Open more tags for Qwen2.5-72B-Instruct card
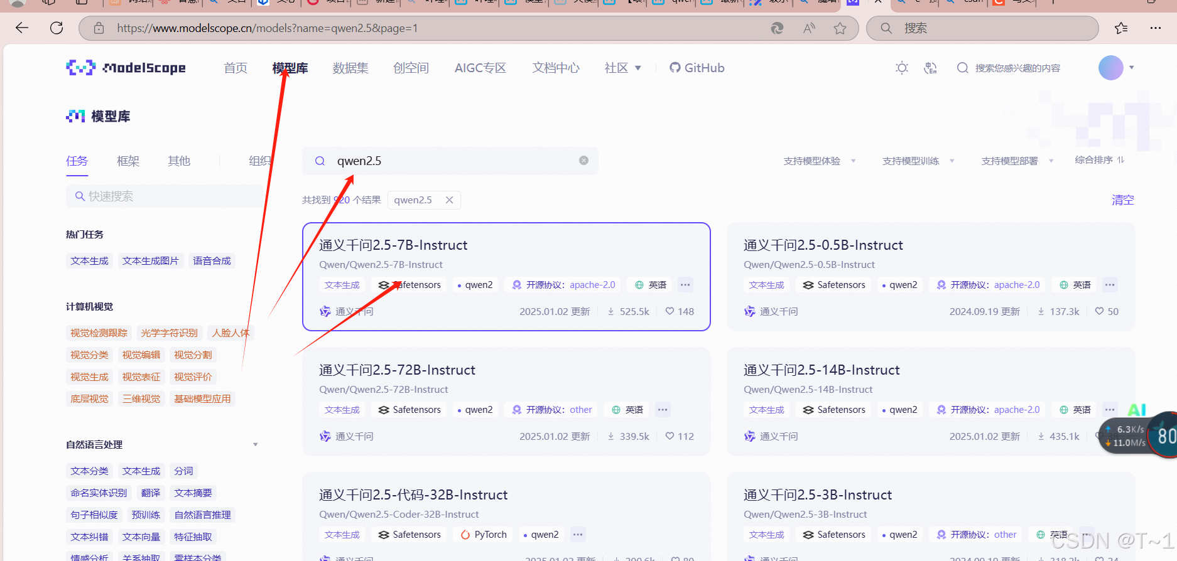 (x=663, y=410)
